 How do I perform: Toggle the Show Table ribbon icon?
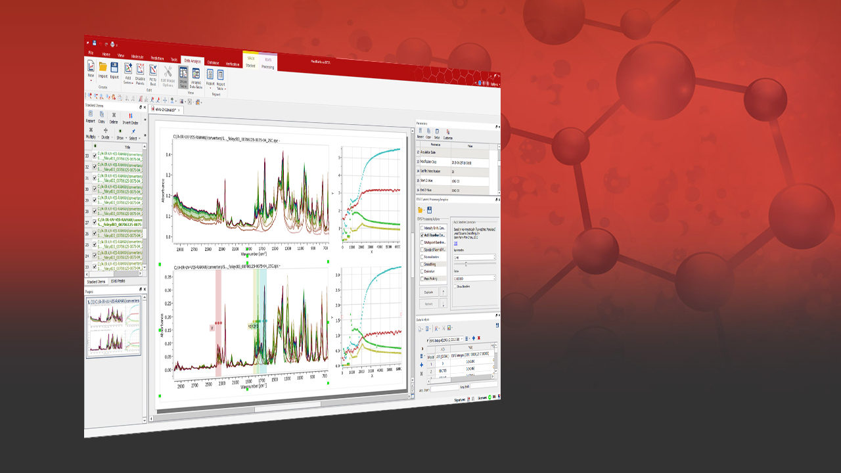183,72
